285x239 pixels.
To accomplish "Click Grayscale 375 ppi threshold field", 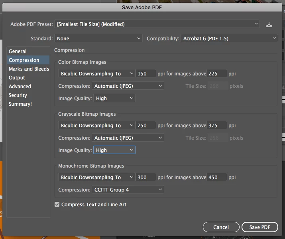I will (217, 125).
